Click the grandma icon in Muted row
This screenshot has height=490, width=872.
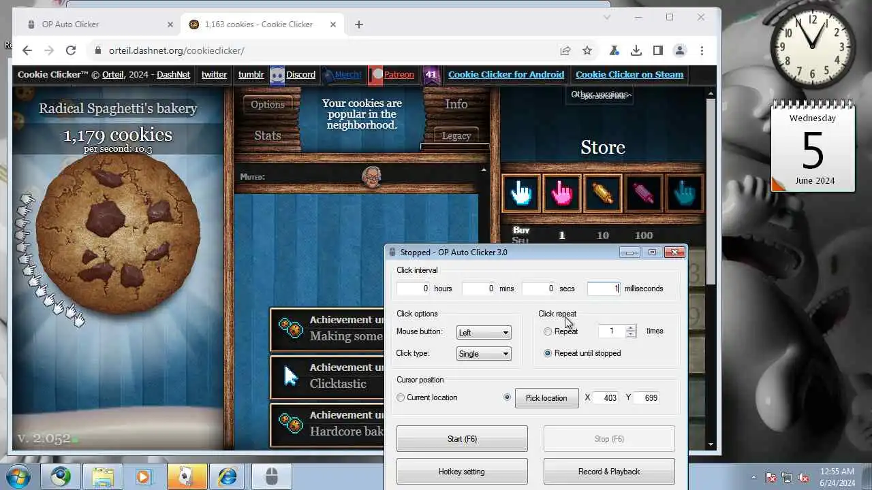click(x=372, y=176)
